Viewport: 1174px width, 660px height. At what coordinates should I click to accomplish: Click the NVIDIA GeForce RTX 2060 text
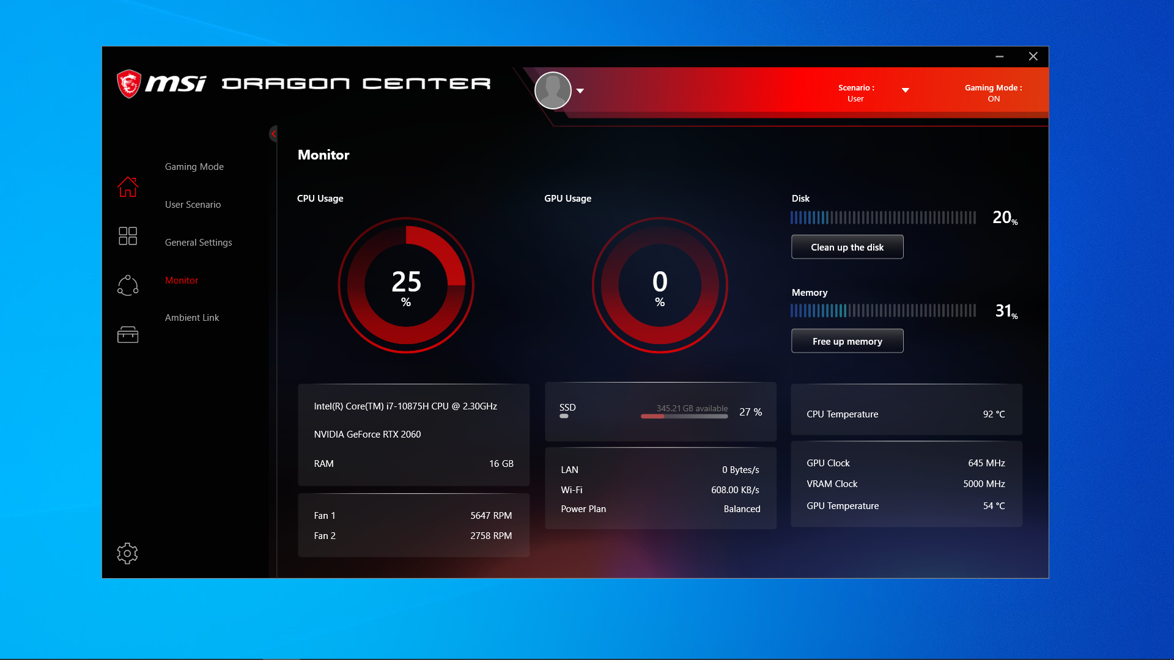[367, 435]
